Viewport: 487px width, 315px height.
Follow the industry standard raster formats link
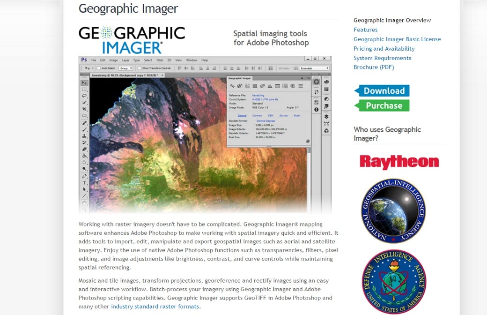point(155,307)
